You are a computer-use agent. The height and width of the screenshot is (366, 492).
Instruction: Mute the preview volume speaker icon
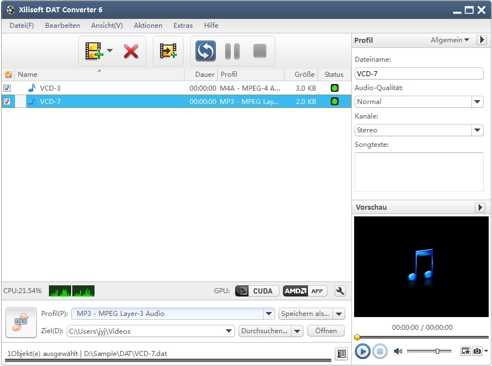(x=398, y=351)
